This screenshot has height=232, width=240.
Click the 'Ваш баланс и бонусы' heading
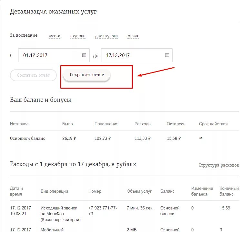[x=41, y=100]
